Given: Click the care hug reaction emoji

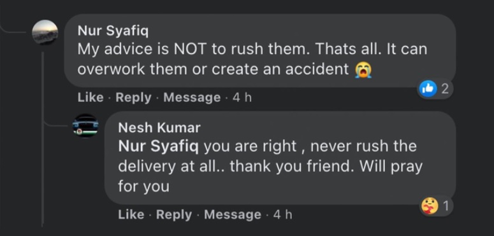Looking at the screenshot, I should 430,206.
